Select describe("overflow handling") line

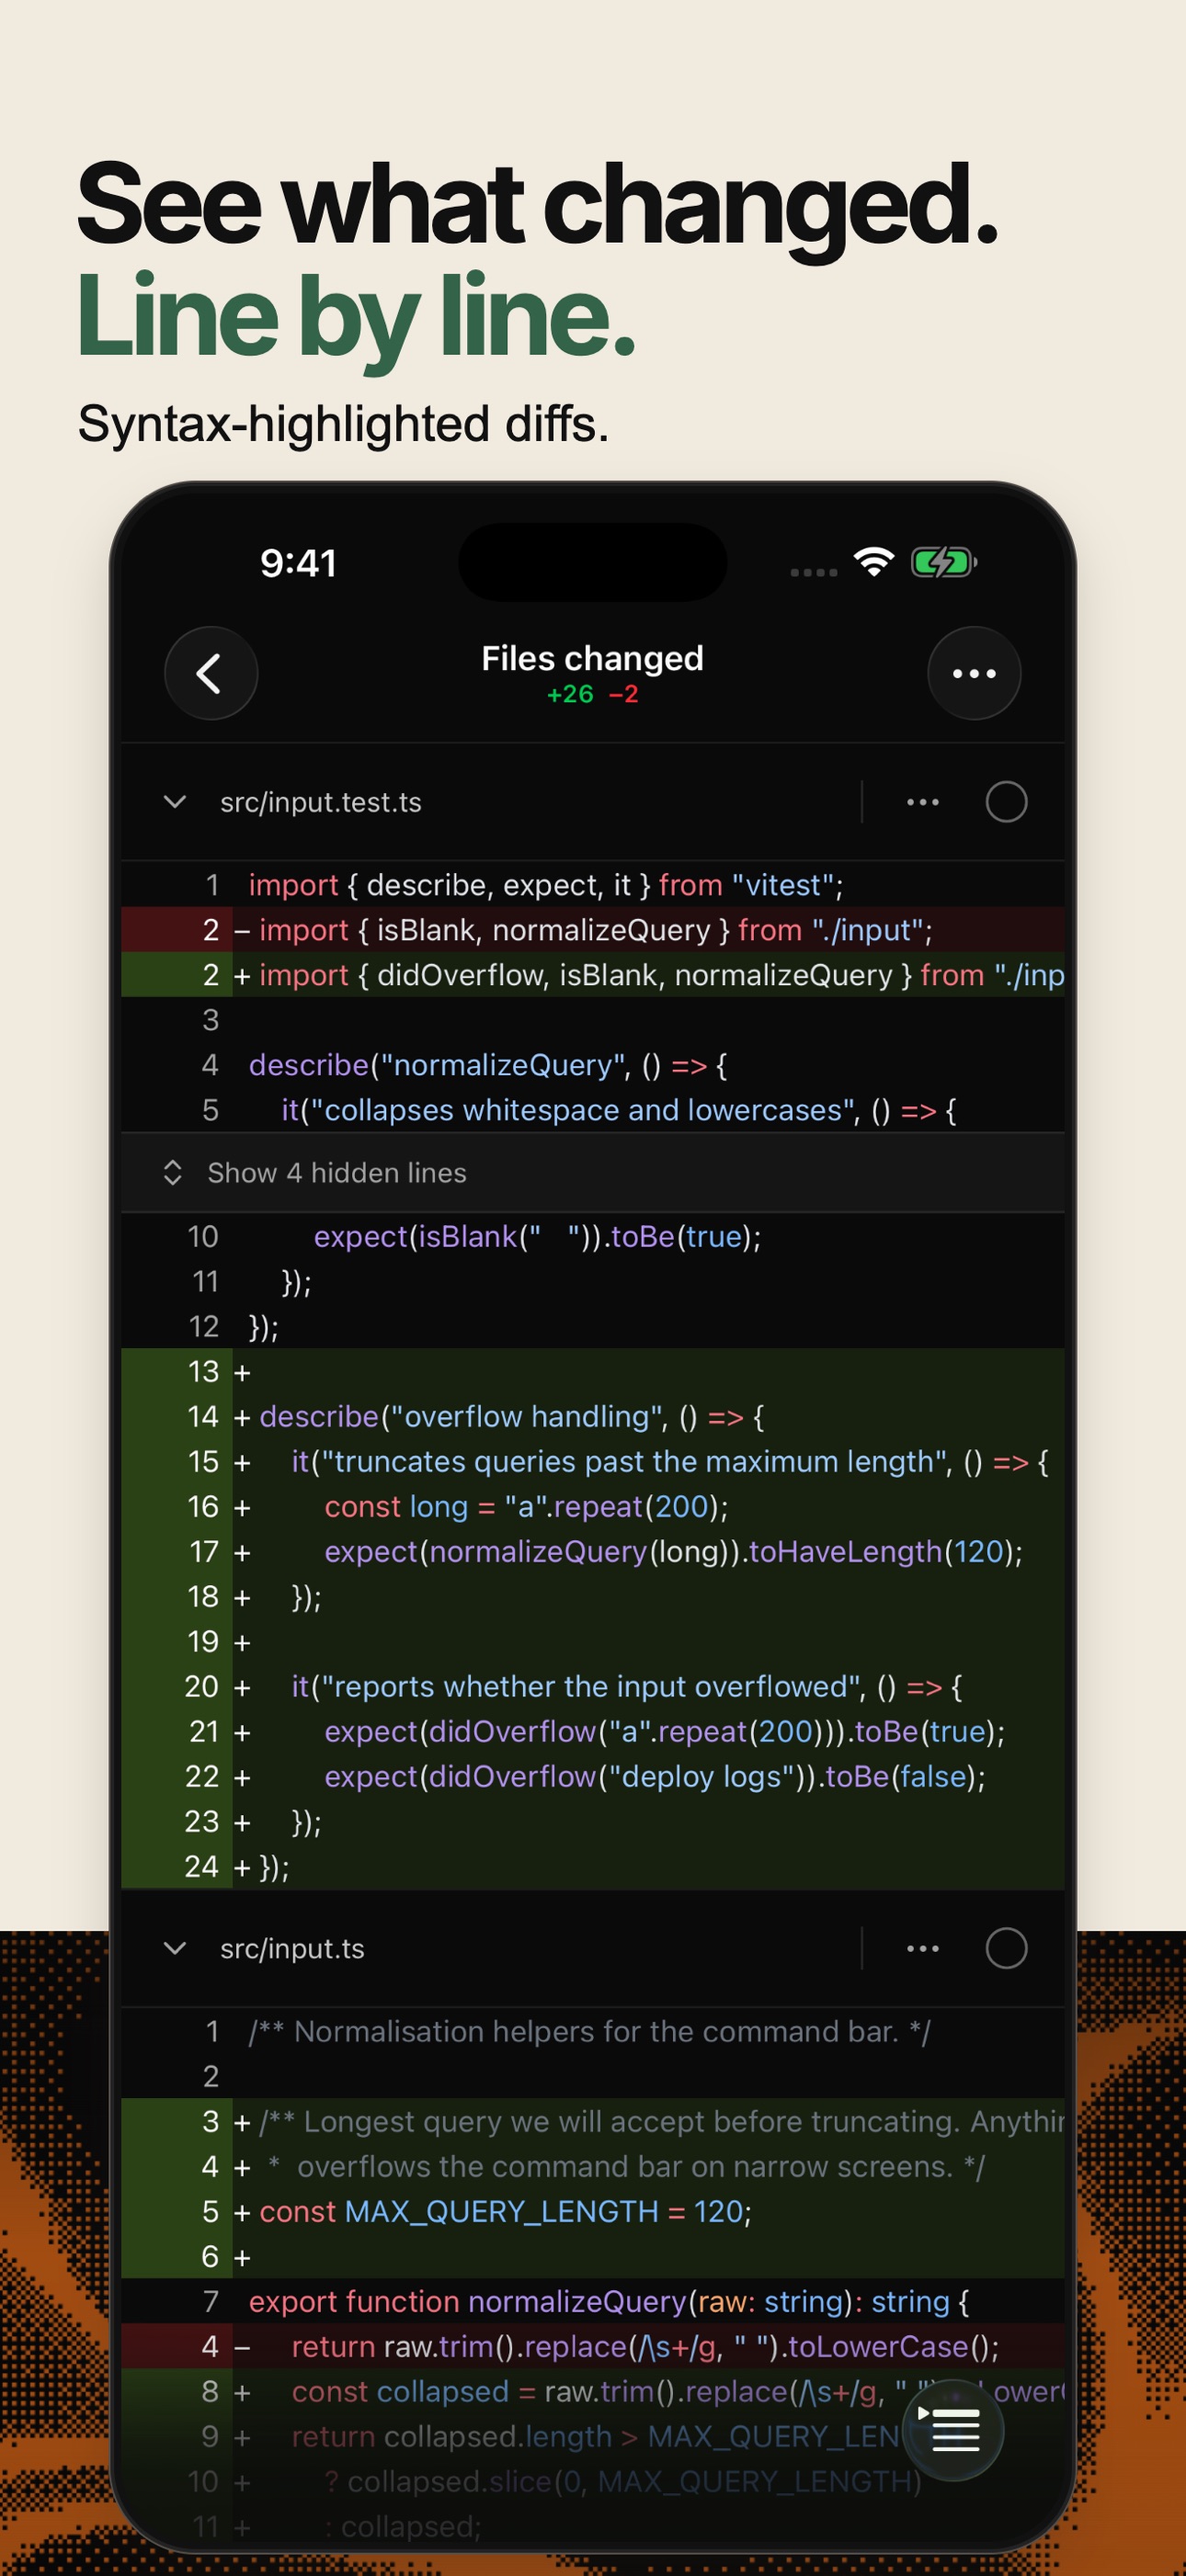tap(593, 1417)
